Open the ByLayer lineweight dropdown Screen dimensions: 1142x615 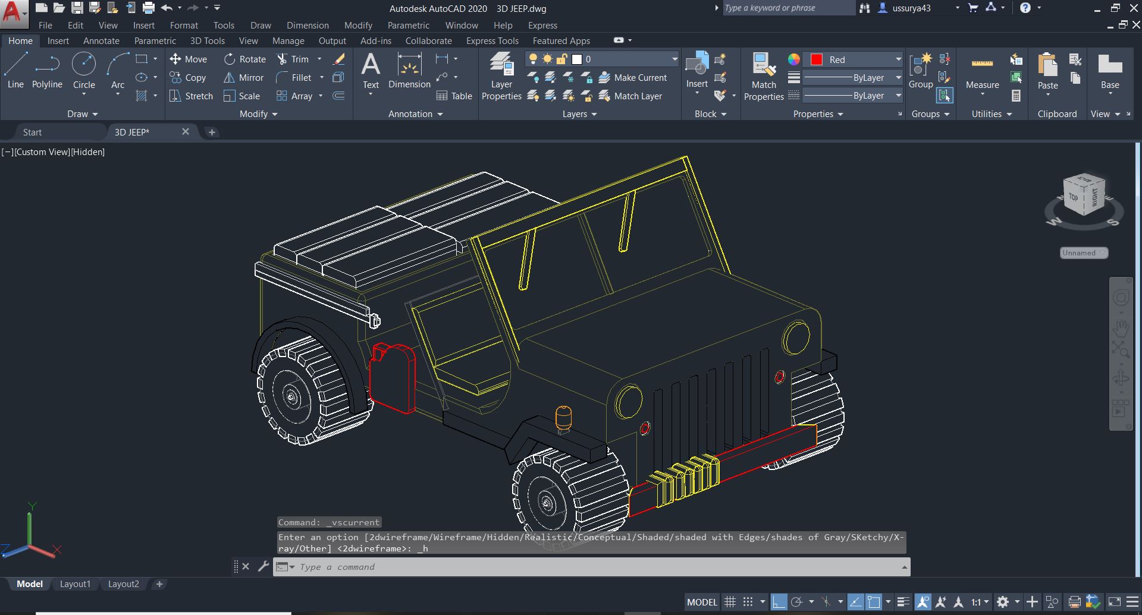[x=853, y=77]
